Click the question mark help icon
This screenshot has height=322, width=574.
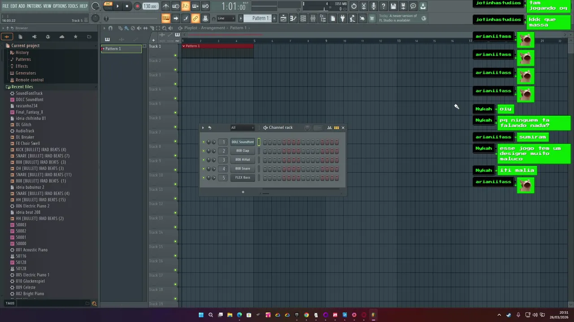tap(383, 6)
